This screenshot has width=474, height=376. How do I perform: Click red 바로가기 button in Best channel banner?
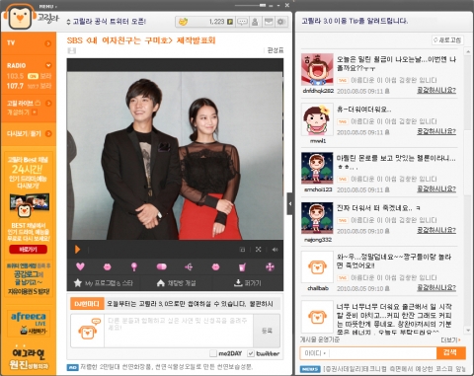29,250
